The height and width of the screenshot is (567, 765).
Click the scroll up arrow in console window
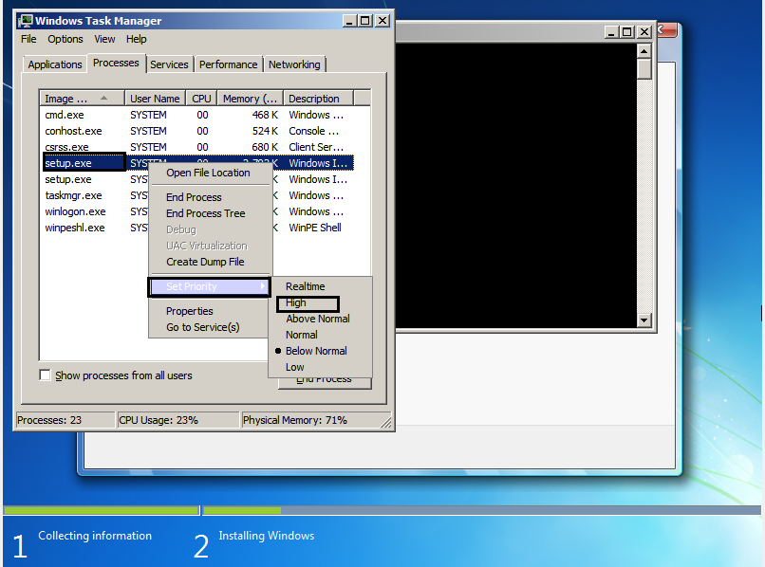tap(644, 51)
